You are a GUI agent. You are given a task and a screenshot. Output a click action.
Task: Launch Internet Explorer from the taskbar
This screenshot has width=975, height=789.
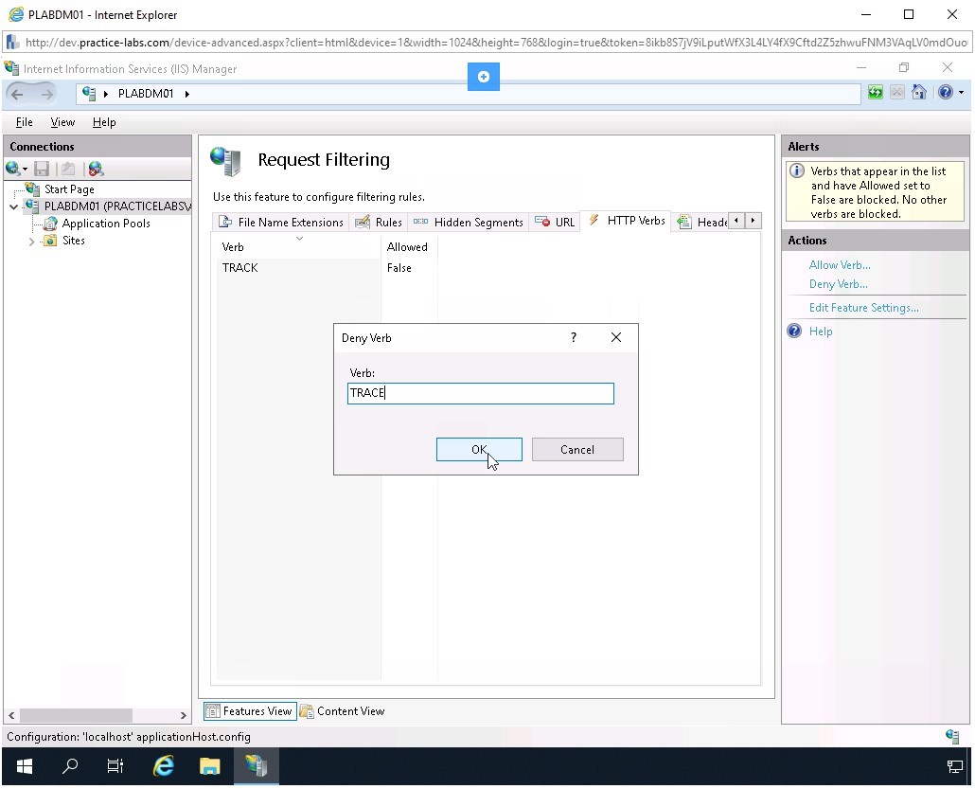coord(163,765)
